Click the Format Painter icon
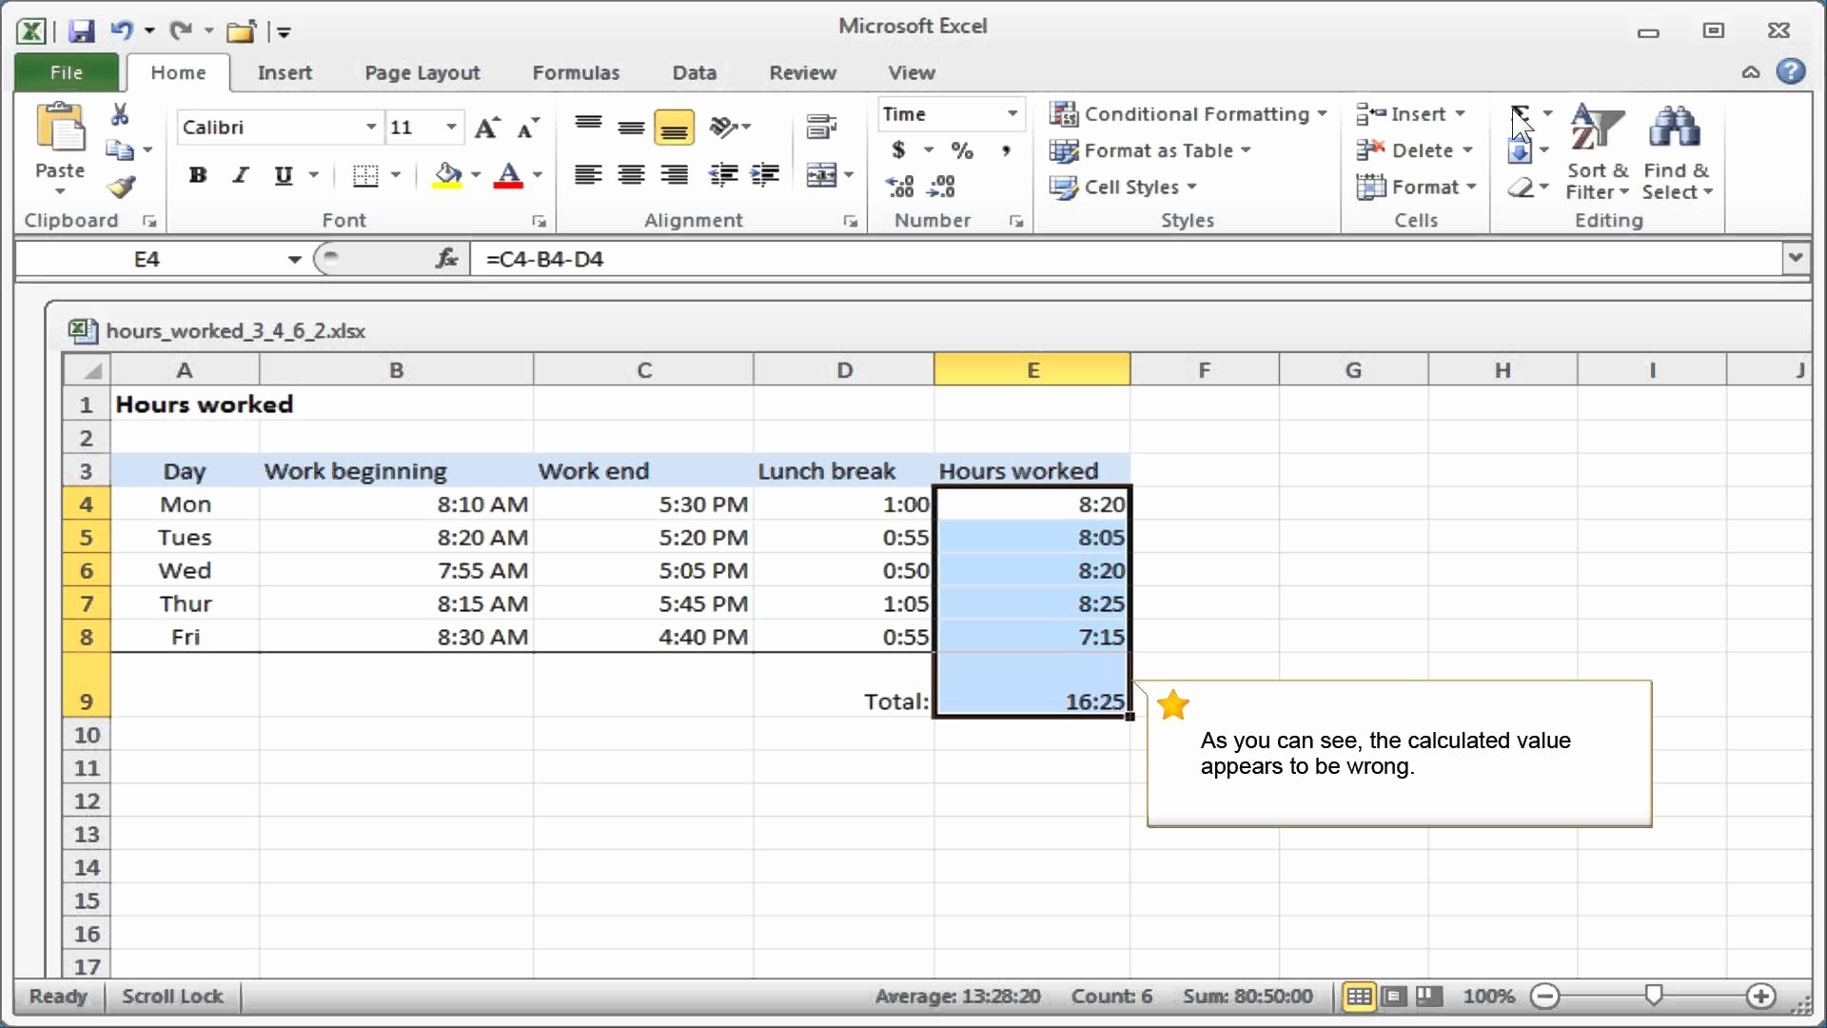 pos(122,187)
